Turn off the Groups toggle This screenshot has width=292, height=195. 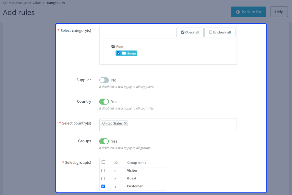point(104,141)
